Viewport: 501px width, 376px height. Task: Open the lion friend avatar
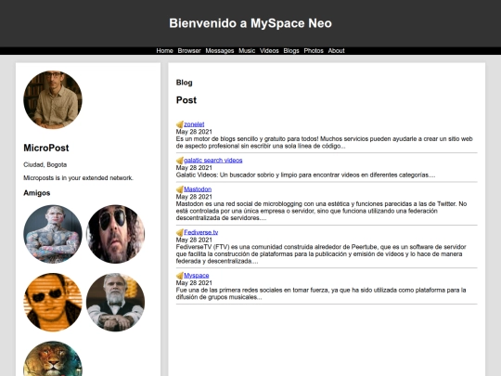(x=53, y=358)
